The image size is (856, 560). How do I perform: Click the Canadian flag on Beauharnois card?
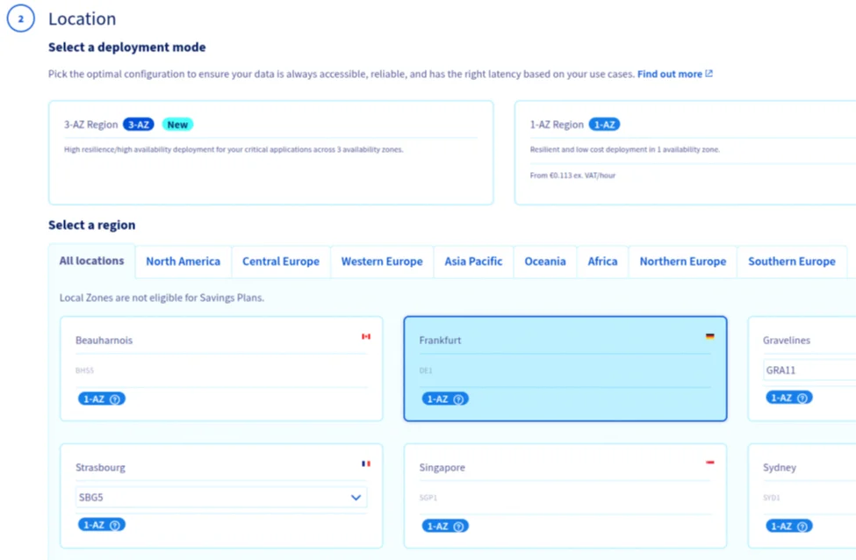367,335
